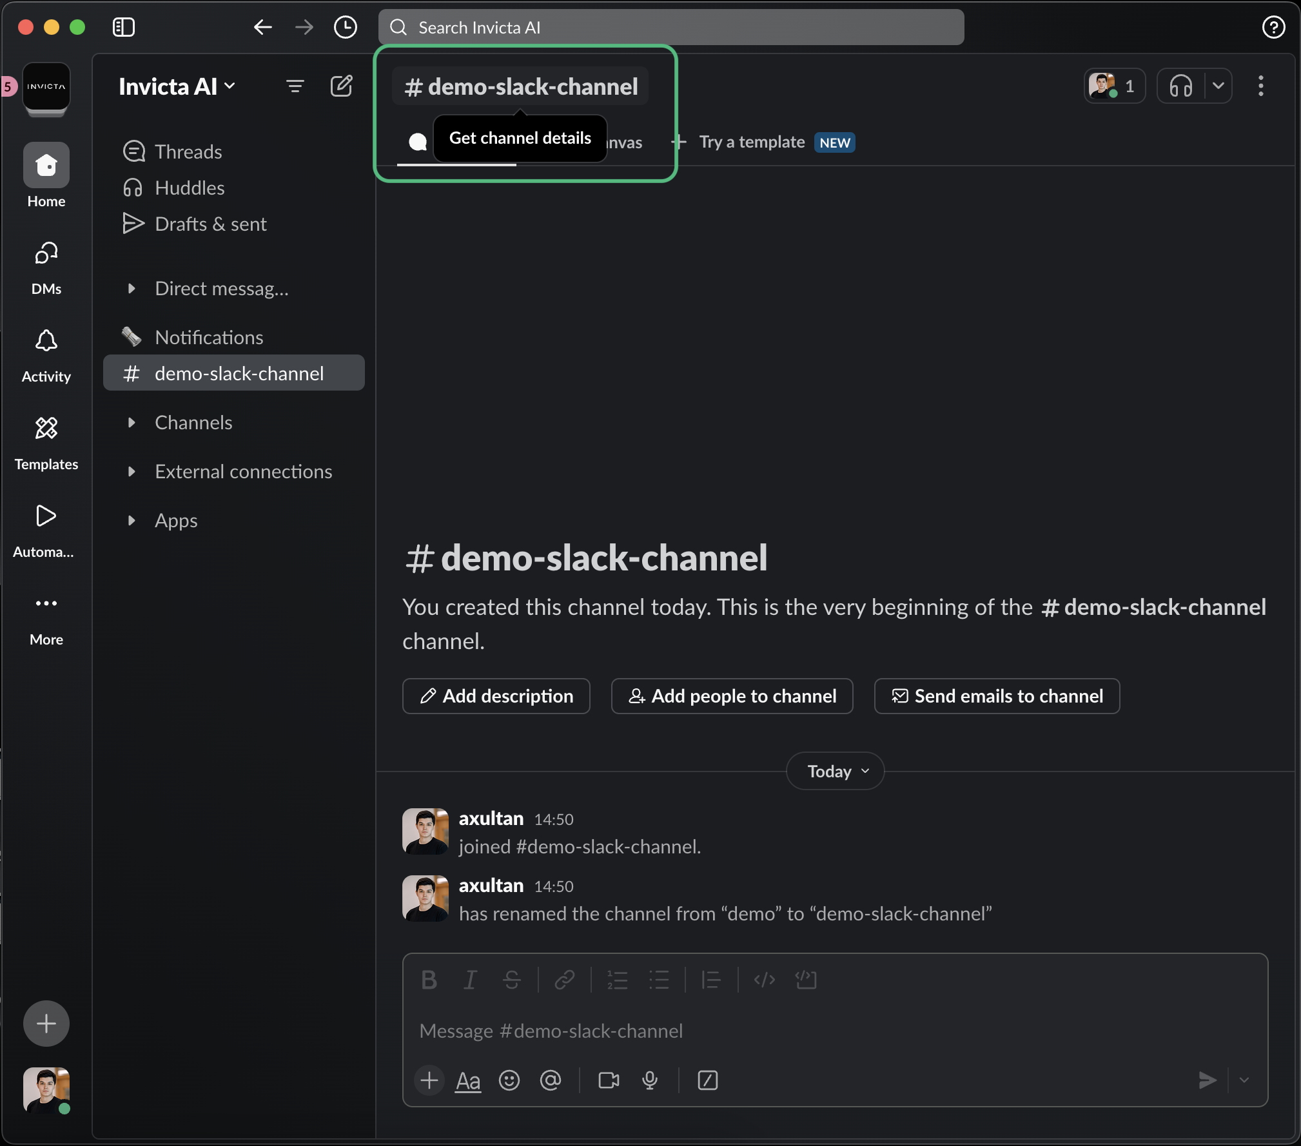Select the video clip recorder icon
The width and height of the screenshot is (1301, 1146).
click(x=607, y=1080)
